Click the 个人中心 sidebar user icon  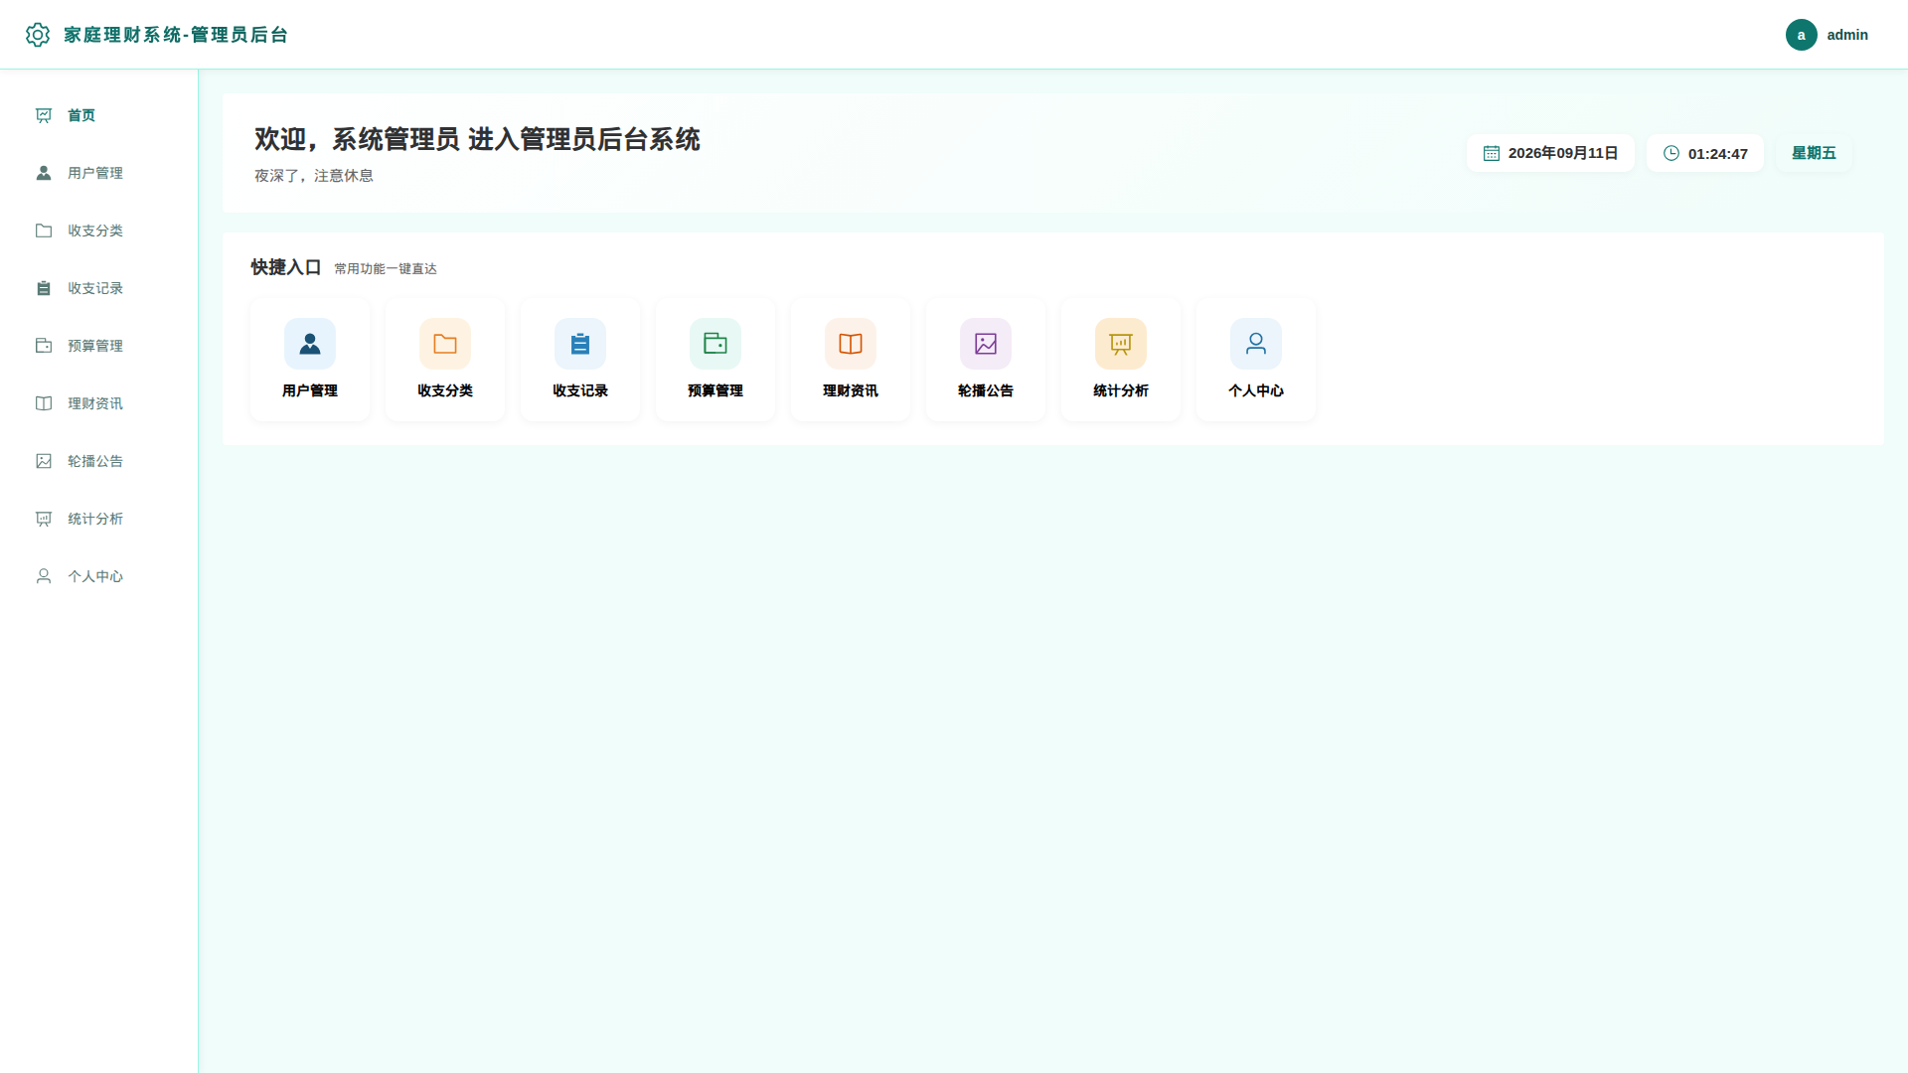(x=44, y=576)
